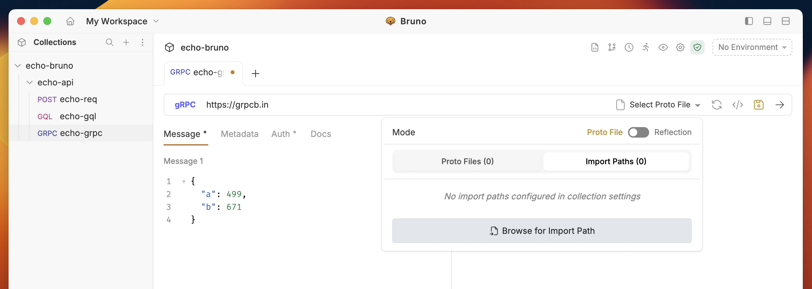Viewport: 812px width, 289px height.
Task: Save the request with the disk icon
Action: (x=758, y=105)
